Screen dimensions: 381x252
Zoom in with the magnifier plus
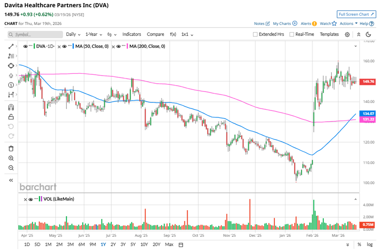click(x=11, y=158)
